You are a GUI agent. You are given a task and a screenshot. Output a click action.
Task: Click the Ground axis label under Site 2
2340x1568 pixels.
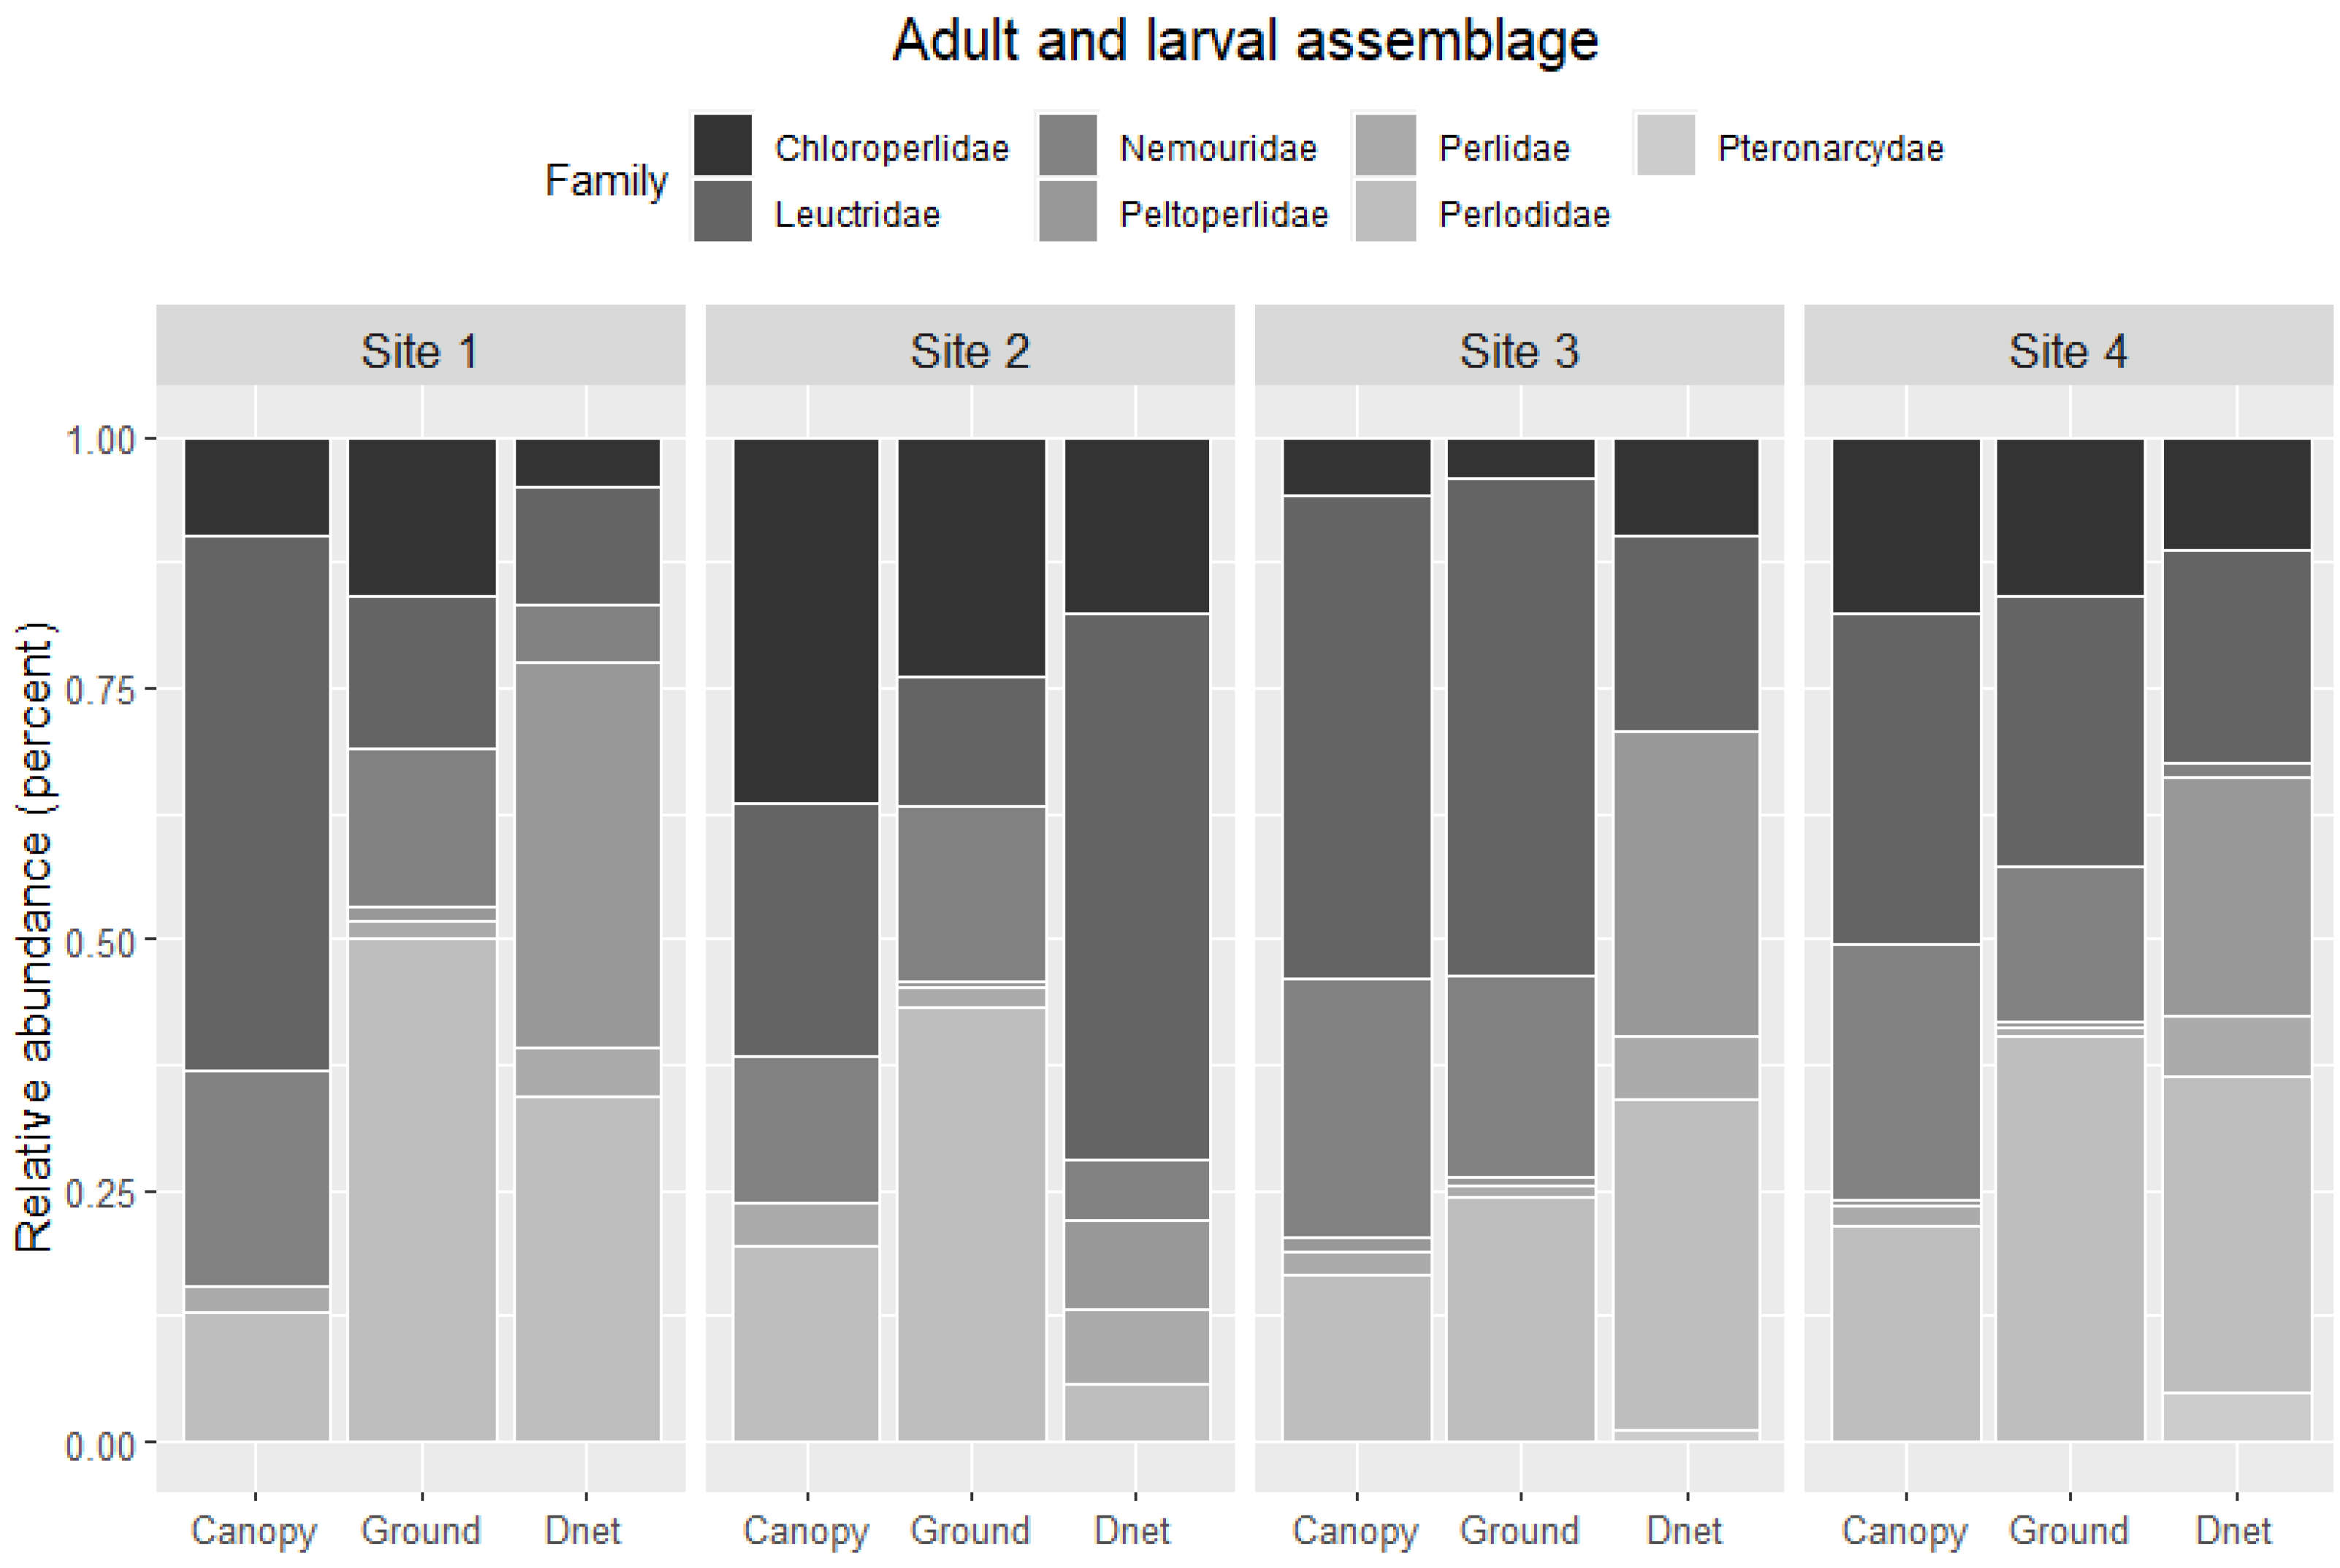970,1530
